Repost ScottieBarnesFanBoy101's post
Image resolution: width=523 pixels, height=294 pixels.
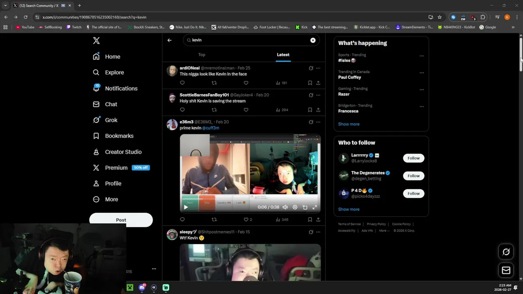(214, 110)
